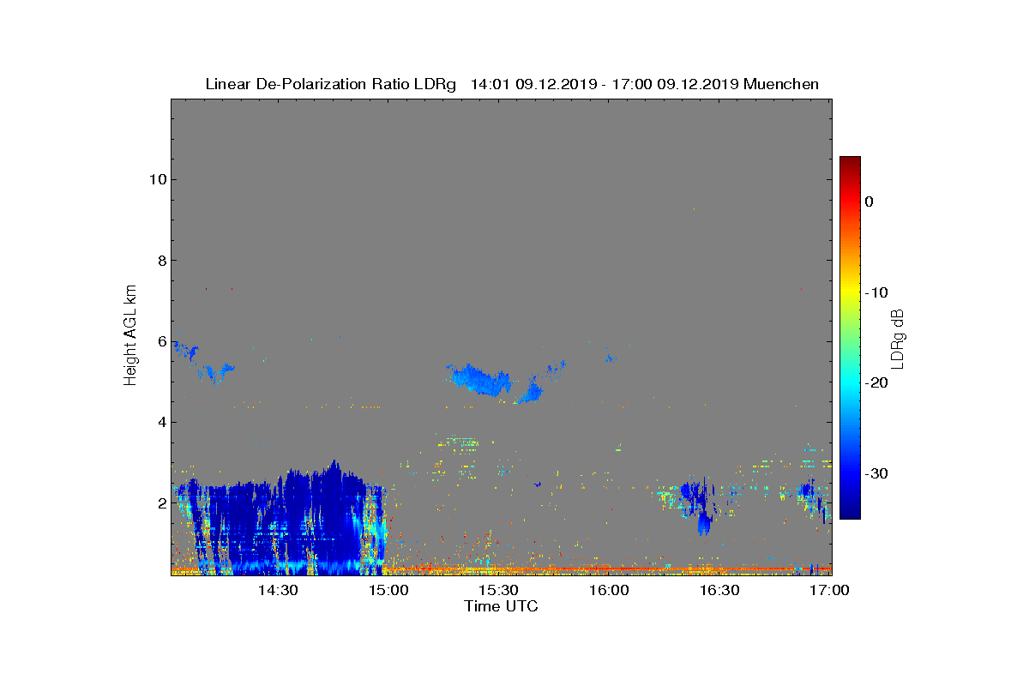Image resolution: width=1029 pixels, height=686 pixels.
Task: Click the 4 km height tick label
Action: click(x=160, y=422)
